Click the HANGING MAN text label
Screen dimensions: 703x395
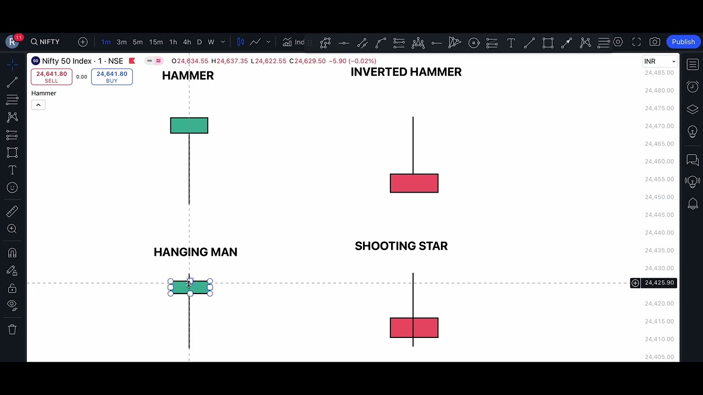tap(196, 252)
